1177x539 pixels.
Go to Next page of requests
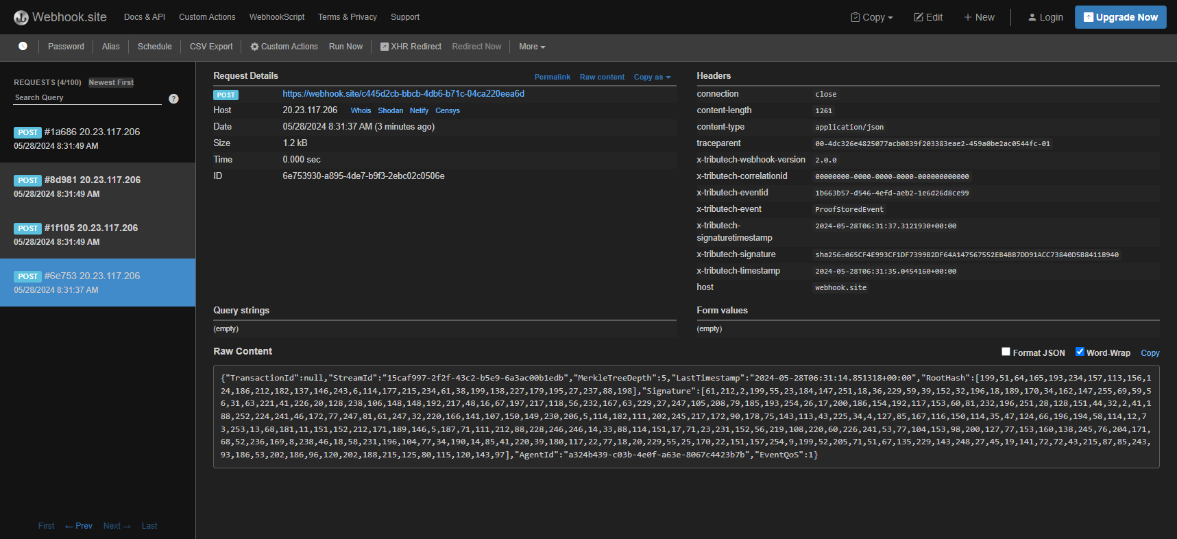pos(117,526)
